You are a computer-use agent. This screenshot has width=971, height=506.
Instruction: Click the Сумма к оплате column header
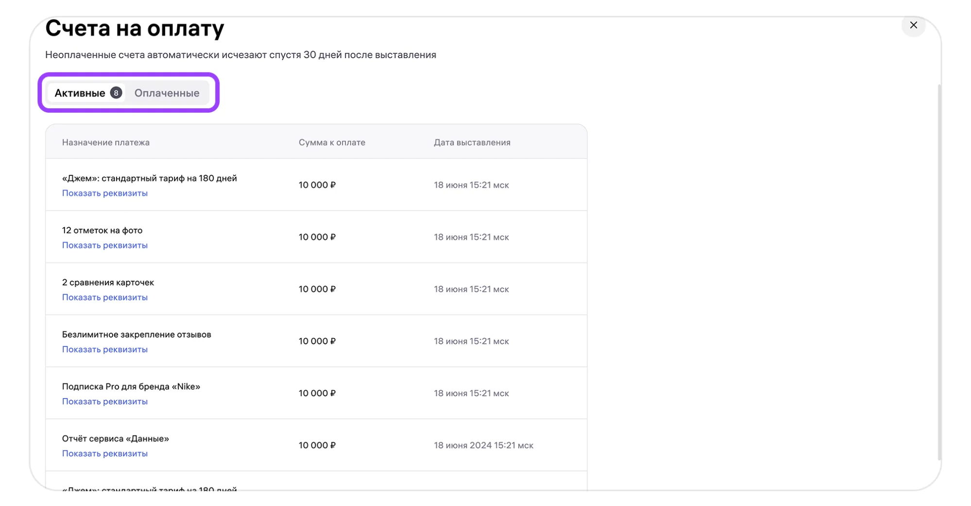point(332,142)
